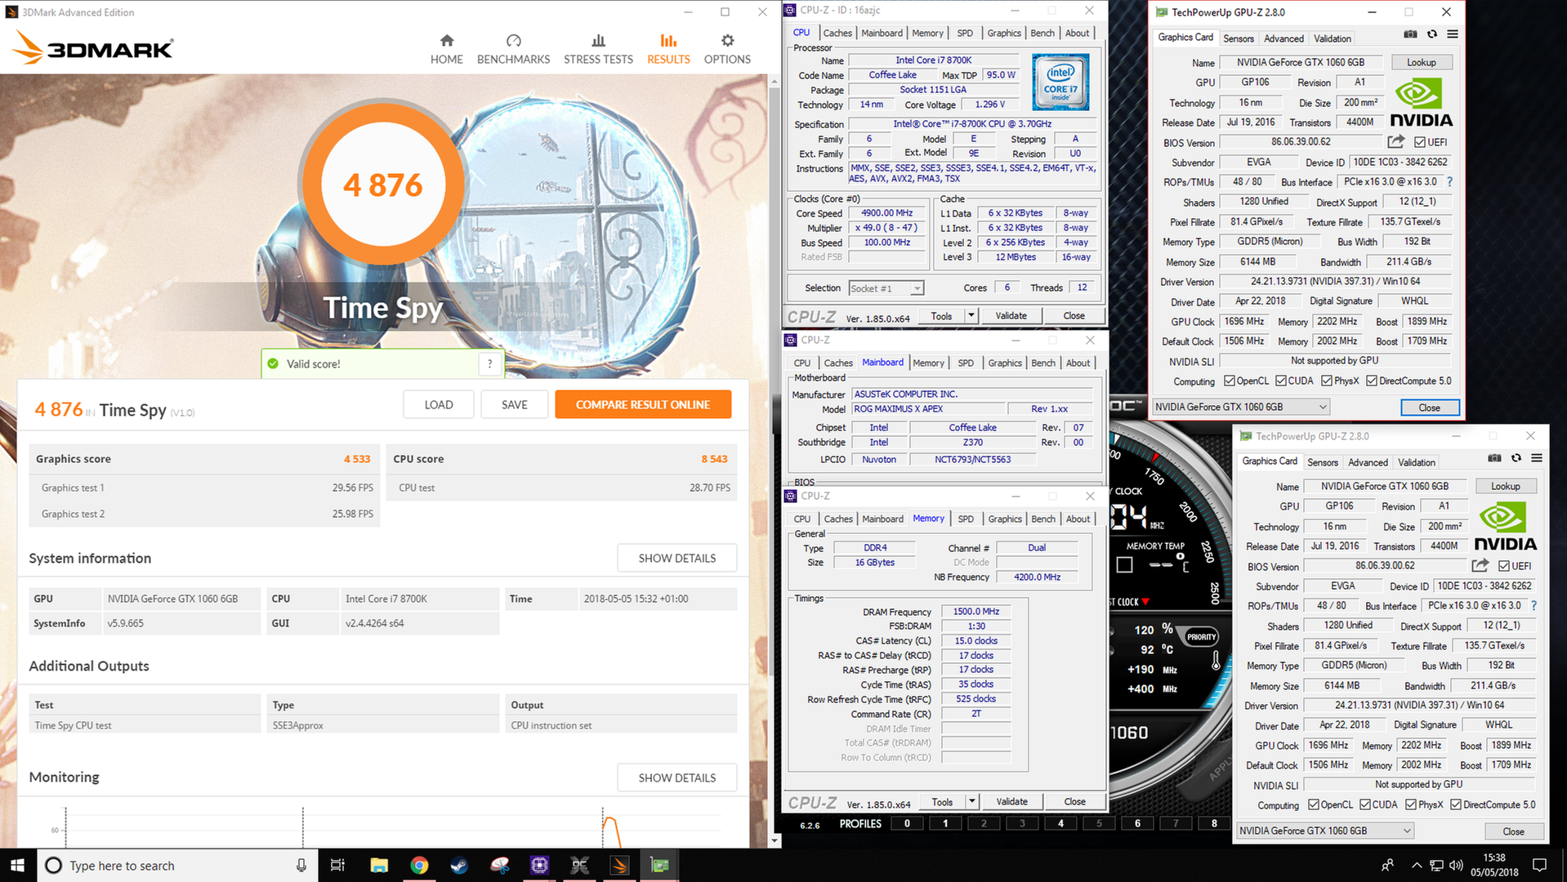Screen dimensions: 1567x882
Task: Open the BENCHMARKS tab in 3DMark
Action: [513, 49]
